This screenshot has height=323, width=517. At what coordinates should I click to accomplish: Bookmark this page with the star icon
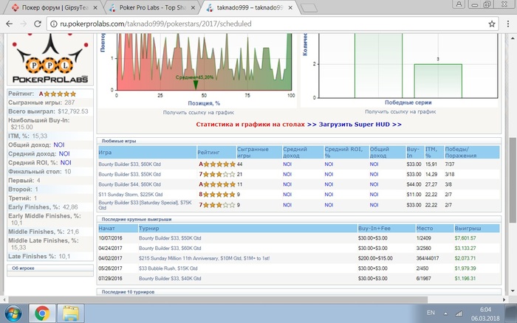pos(492,24)
